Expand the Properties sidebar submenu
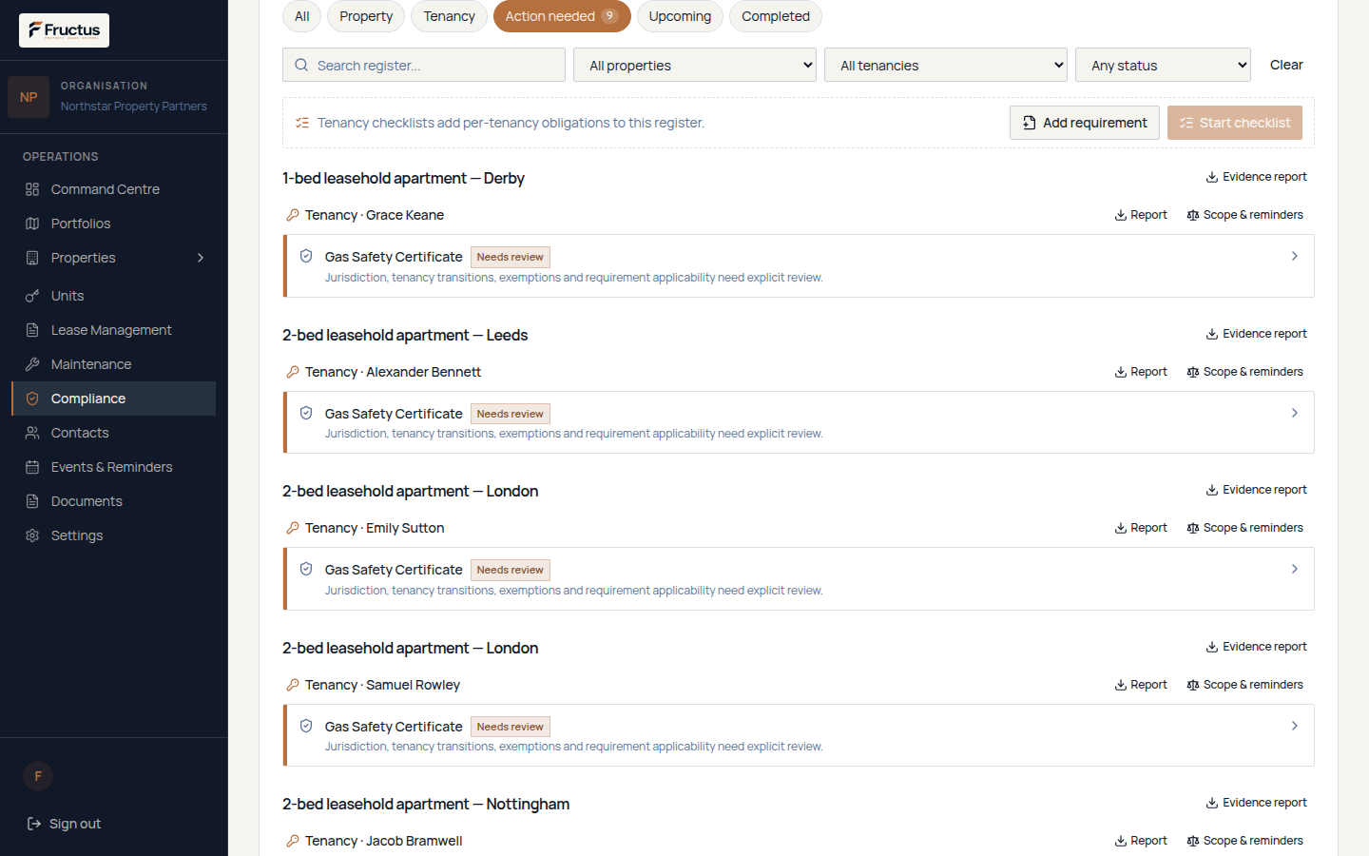 201,258
